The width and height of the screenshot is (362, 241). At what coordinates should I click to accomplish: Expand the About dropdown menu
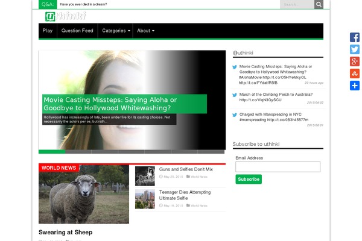coord(145,31)
